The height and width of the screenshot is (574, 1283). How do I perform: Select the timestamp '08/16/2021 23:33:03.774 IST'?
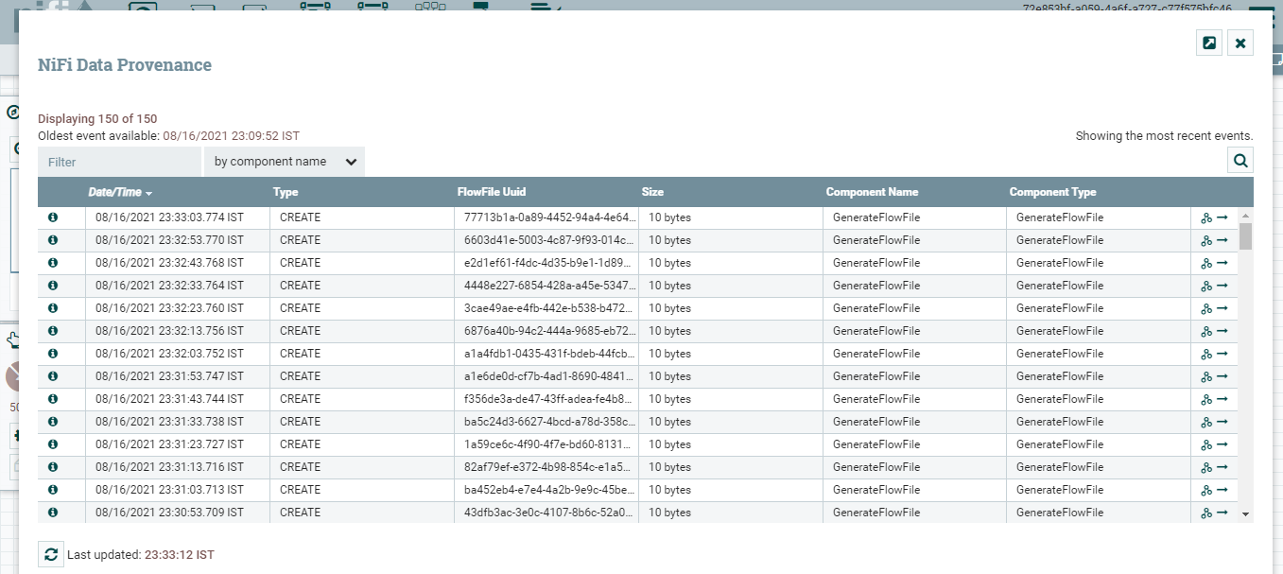coord(169,217)
